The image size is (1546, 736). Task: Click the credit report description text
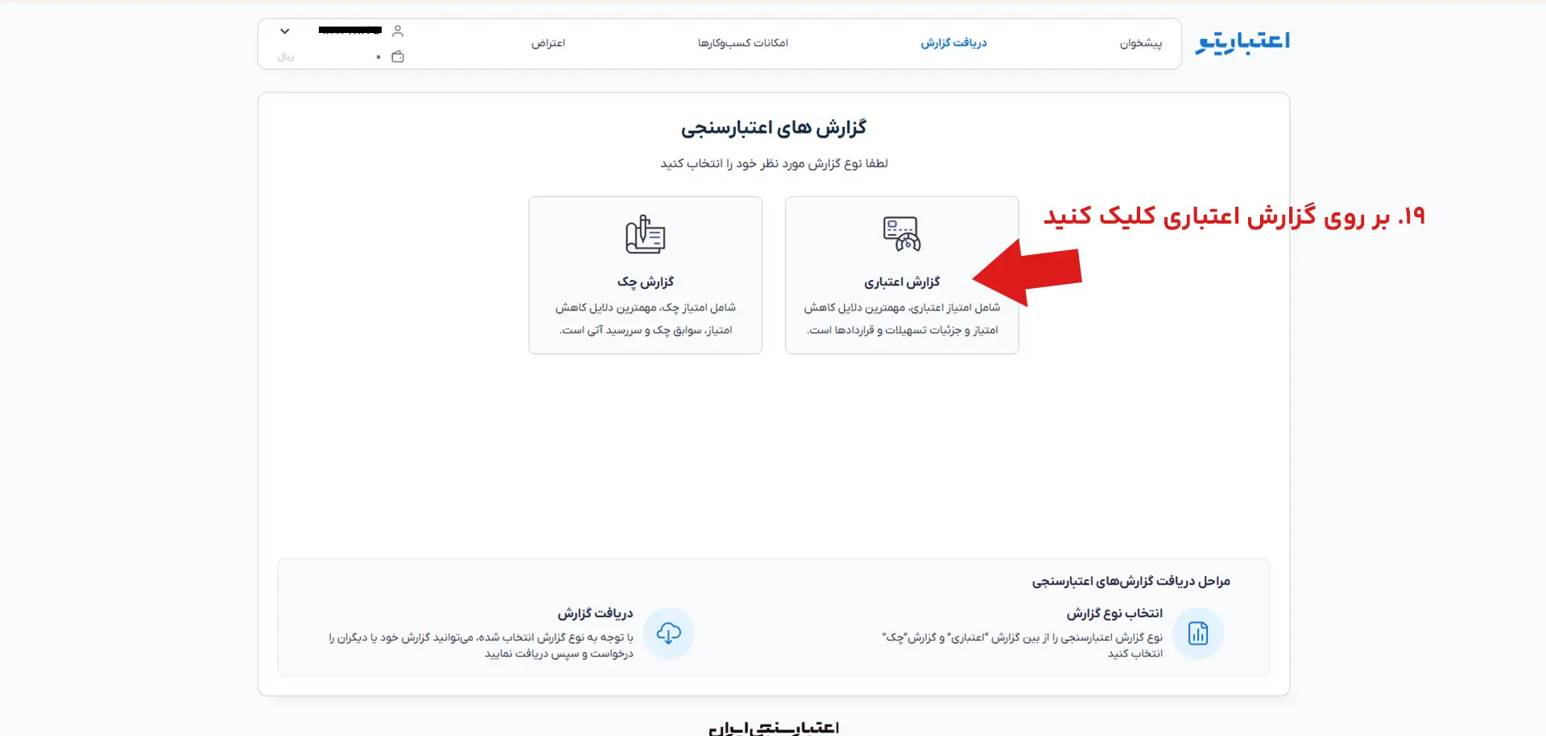[x=902, y=319]
